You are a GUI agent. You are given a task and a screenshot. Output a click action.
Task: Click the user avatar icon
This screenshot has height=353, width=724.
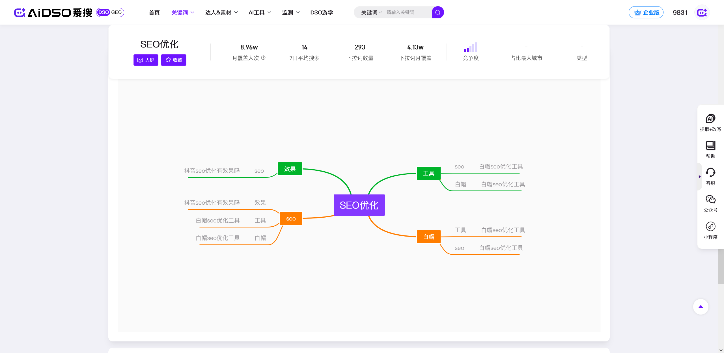pyautogui.click(x=702, y=12)
